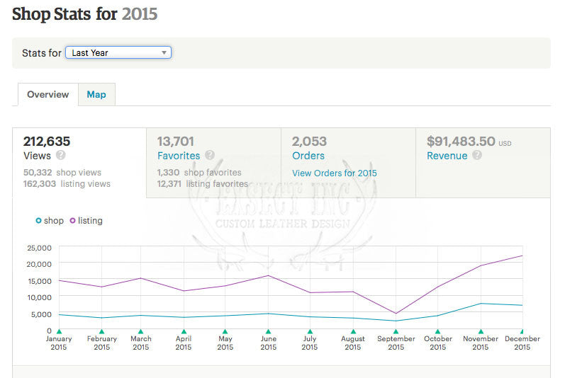The width and height of the screenshot is (565, 378).
Task: Select the Overview tab
Action: 47,95
